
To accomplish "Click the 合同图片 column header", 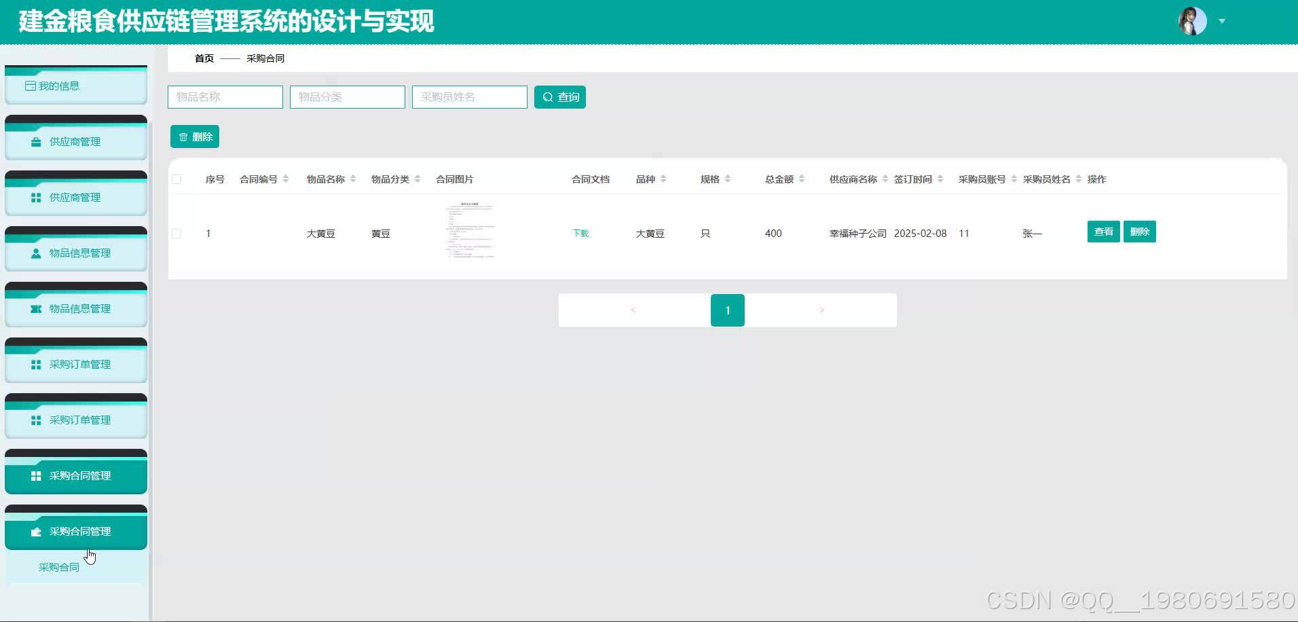I will click(x=455, y=179).
